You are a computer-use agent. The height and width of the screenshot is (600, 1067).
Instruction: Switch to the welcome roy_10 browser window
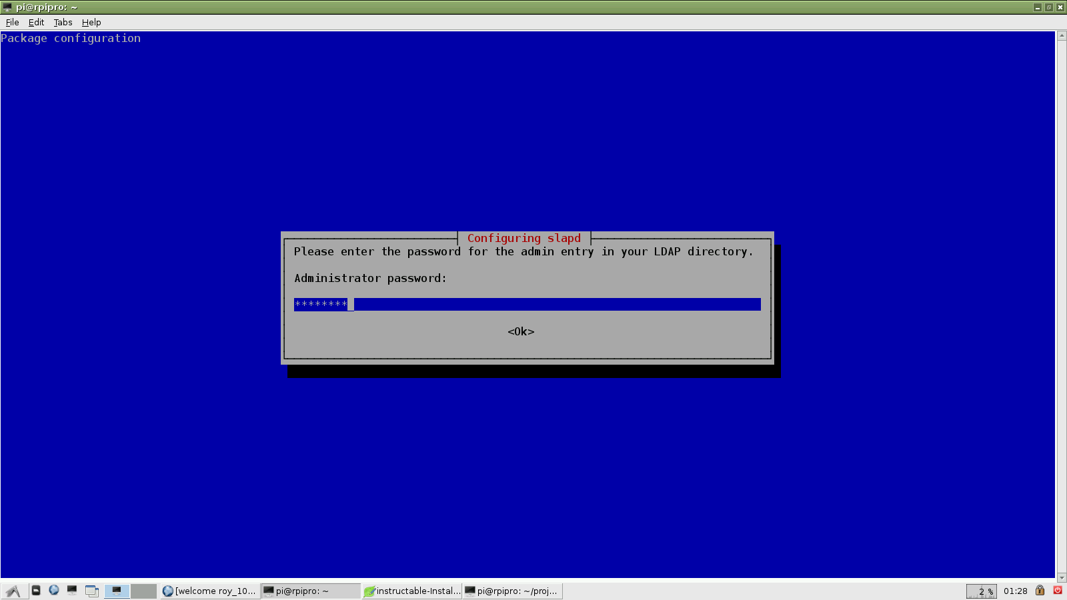(209, 591)
